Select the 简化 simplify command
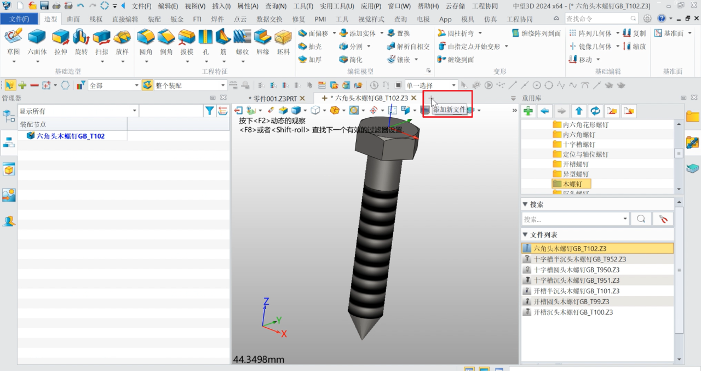The width and height of the screenshot is (701, 371). click(x=350, y=60)
